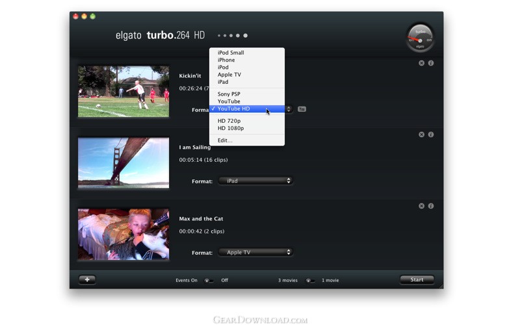Toggle the 3 movies / 1 movie switch
520x325 pixels.
pos(310,281)
